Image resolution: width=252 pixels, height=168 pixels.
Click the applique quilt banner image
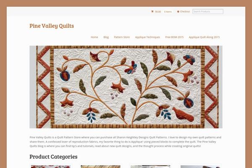click(x=126, y=87)
